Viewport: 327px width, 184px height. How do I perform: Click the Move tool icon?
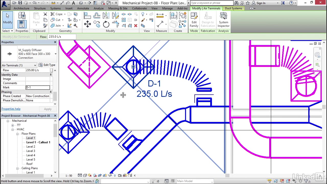[87, 25]
